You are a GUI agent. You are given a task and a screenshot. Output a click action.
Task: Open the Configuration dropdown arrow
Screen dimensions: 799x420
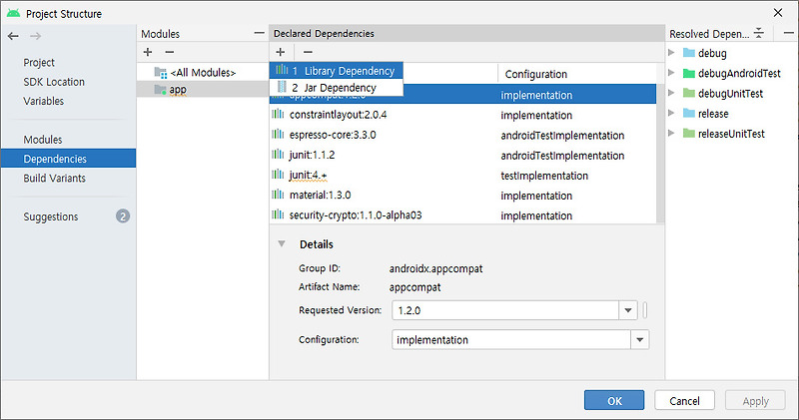click(x=640, y=339)
